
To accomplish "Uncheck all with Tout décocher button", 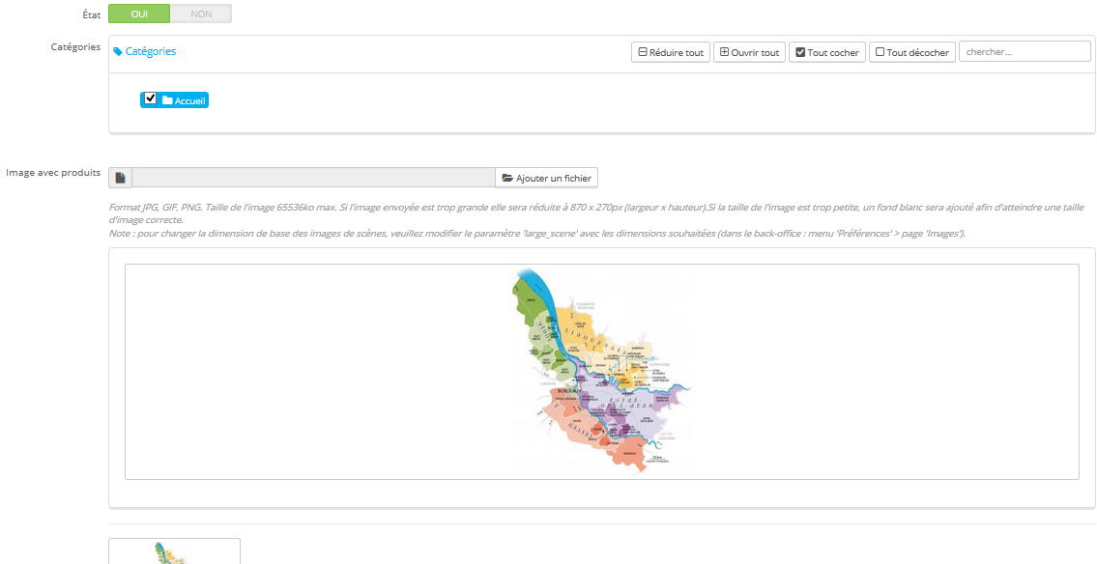I will [x=912, y=52].
